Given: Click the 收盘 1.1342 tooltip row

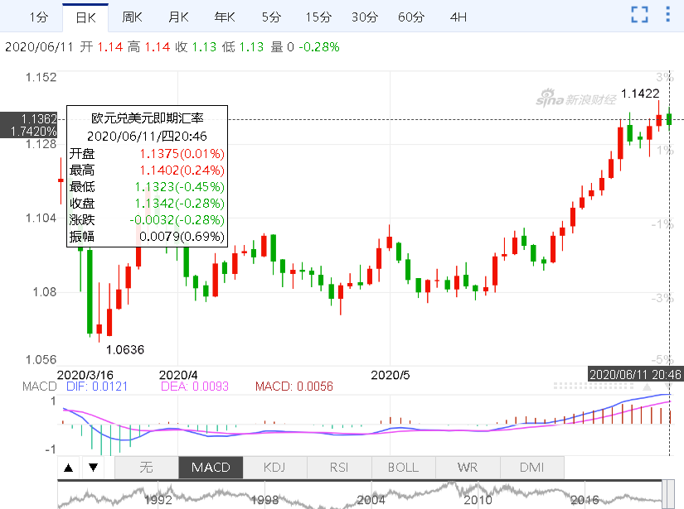Looking at the screenshot, I should click(x=147, y=204).
